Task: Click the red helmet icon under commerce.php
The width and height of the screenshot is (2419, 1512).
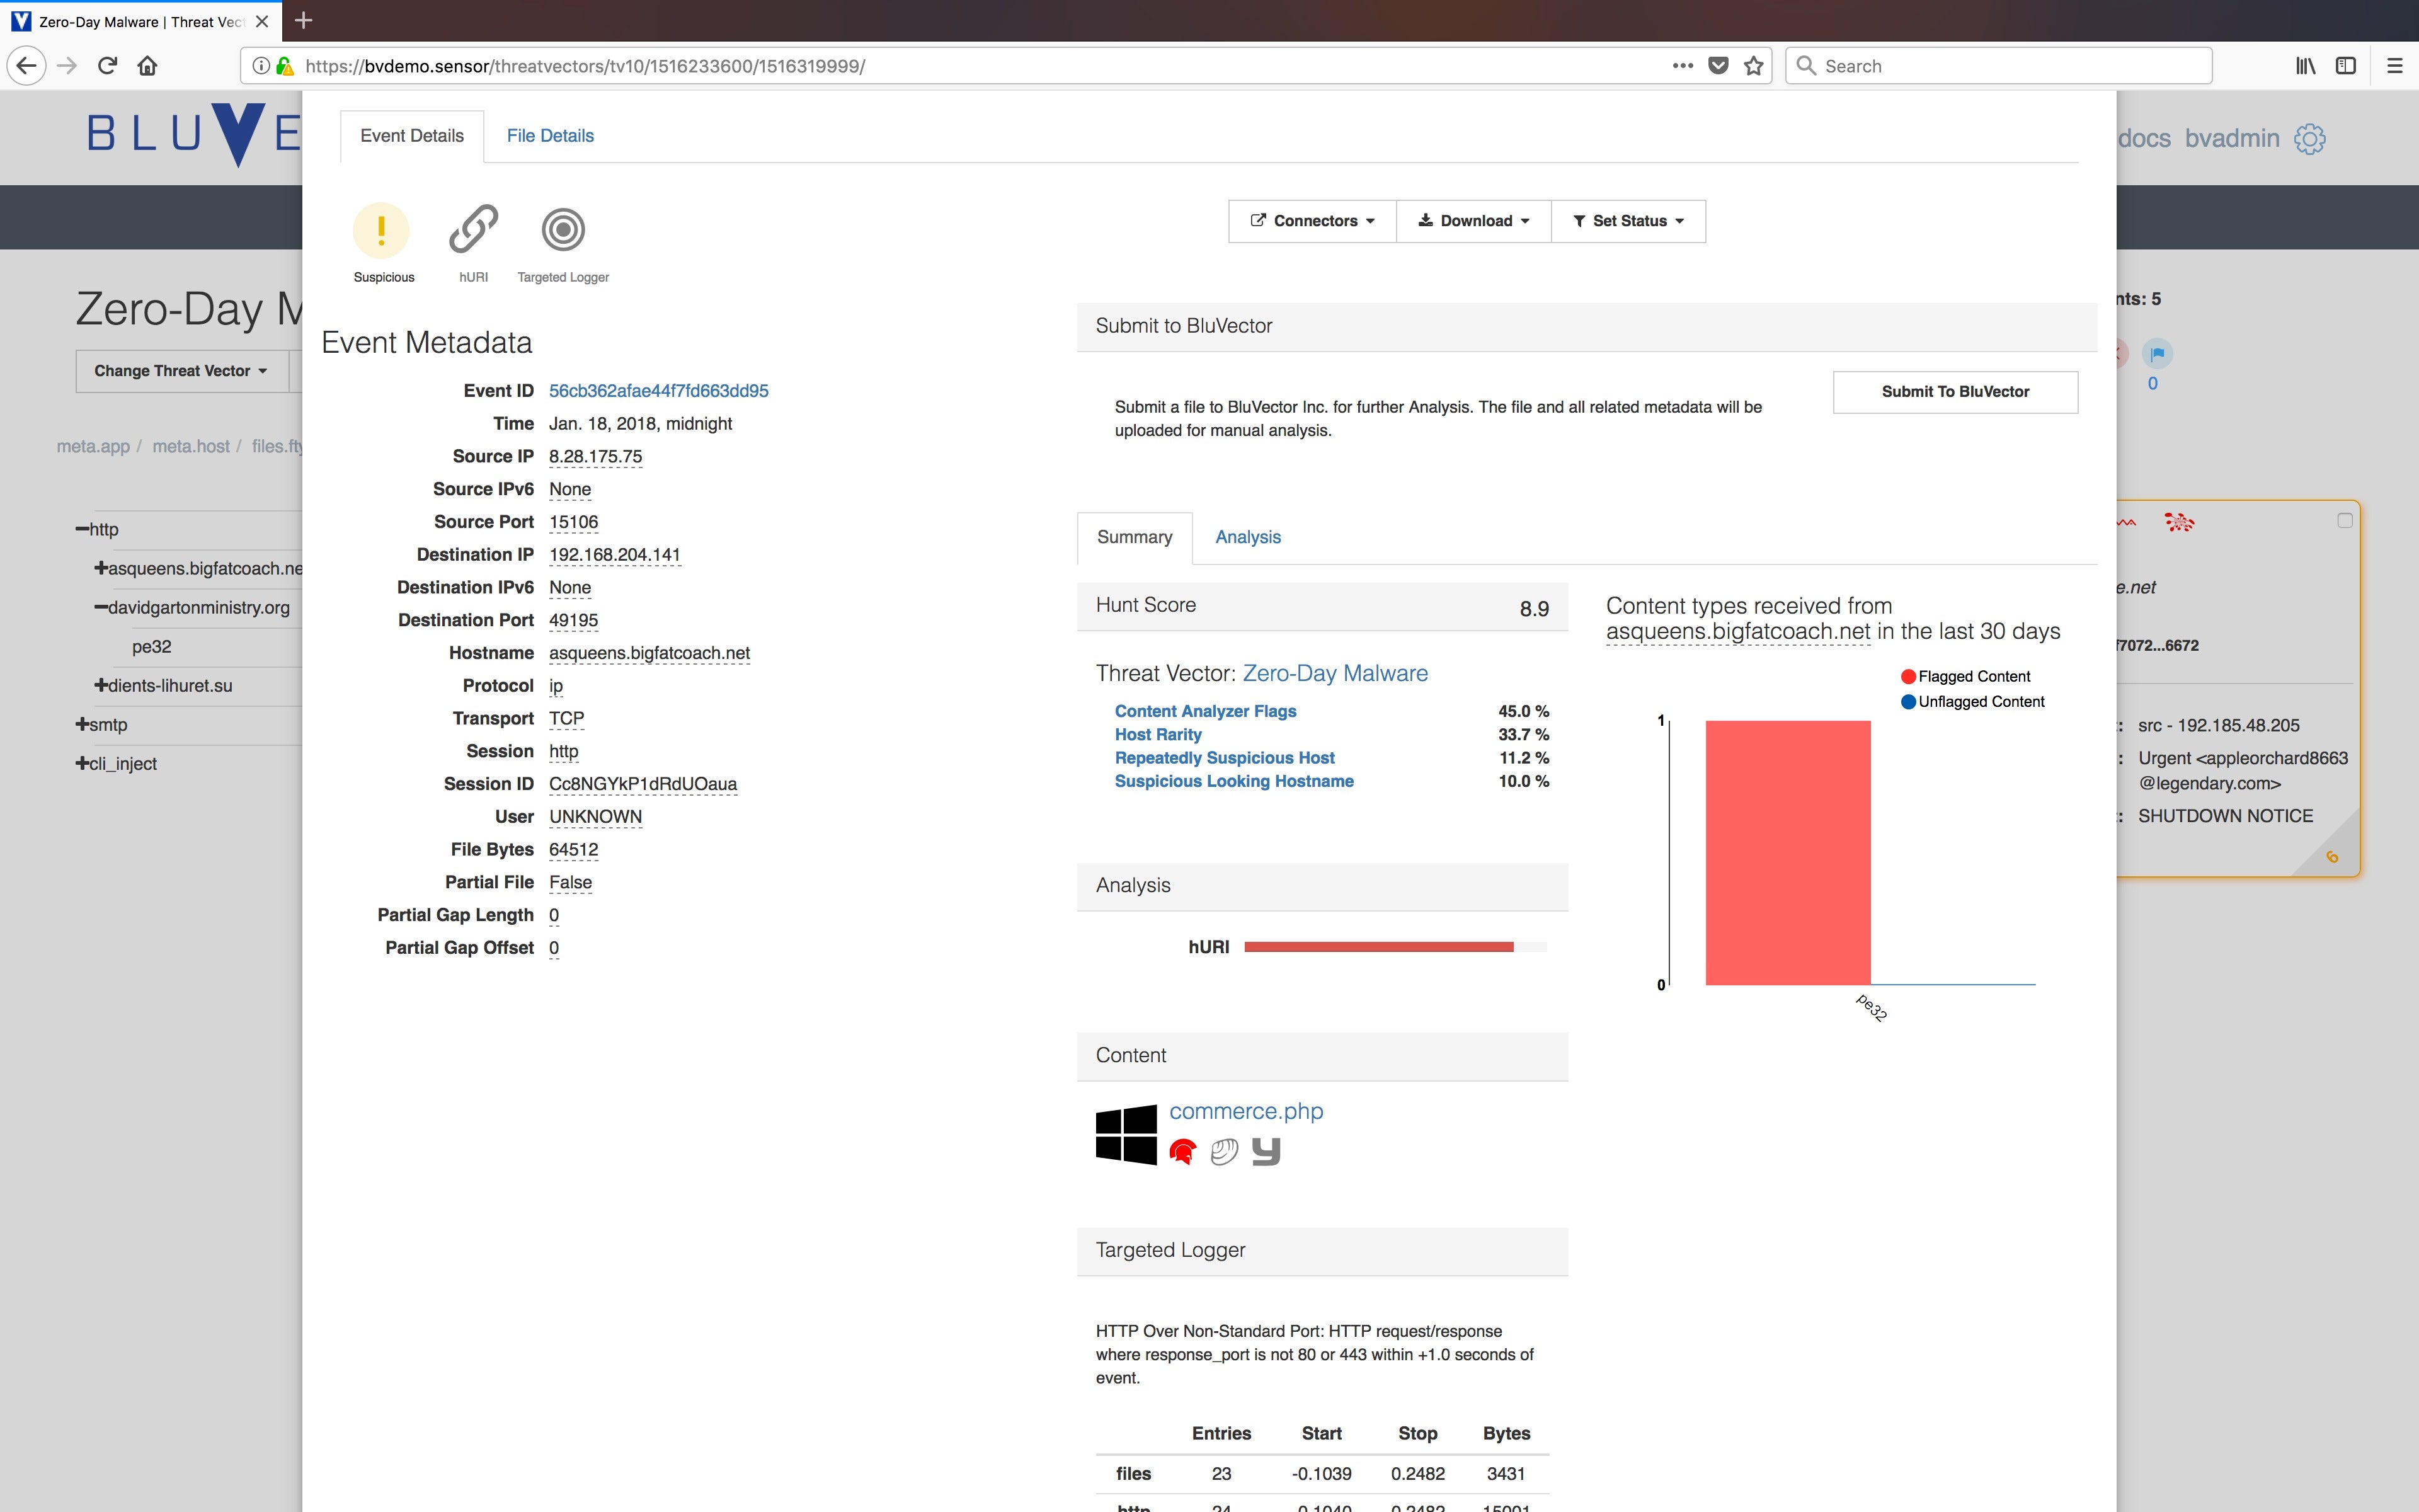Action: coord(1182,1152)
